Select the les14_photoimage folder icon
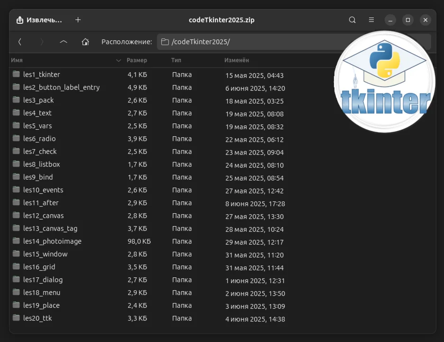444x342 pixels. point(16,241)
